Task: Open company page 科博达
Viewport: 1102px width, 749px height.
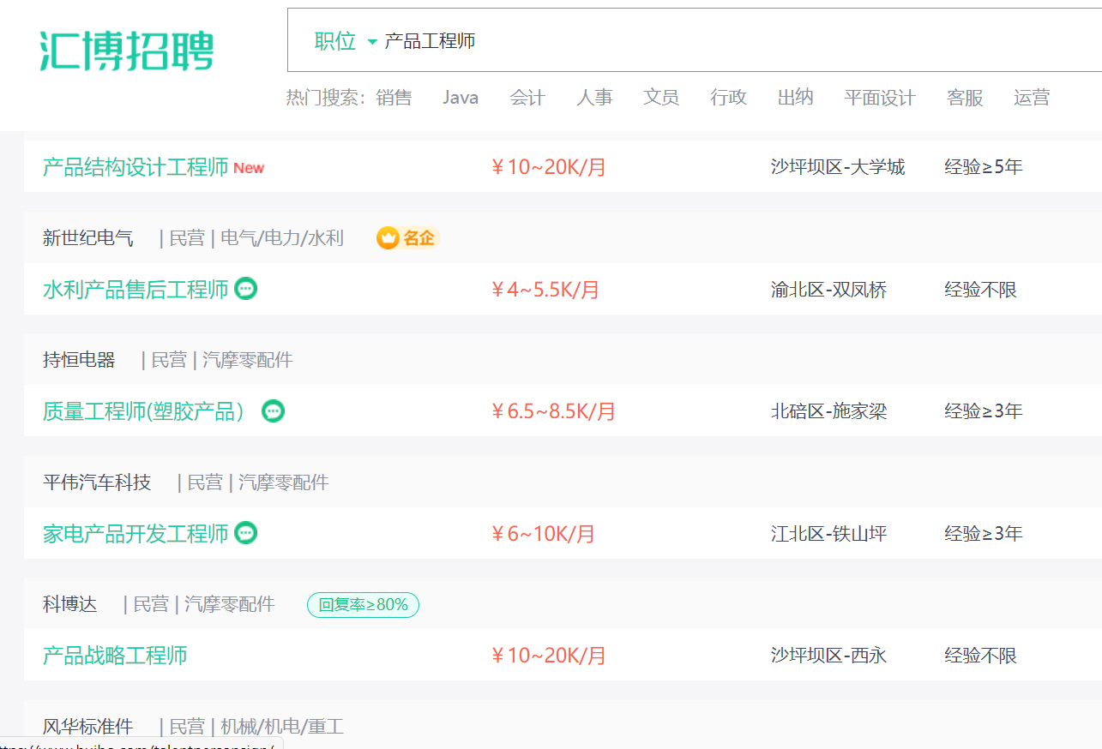Action: click(70, 605)
